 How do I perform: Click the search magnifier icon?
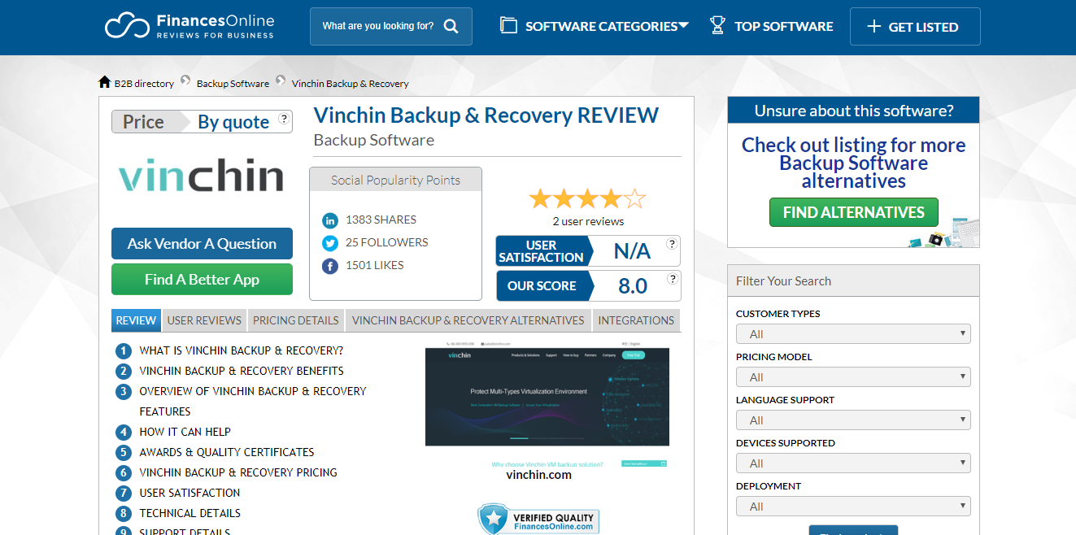point(451,26)
